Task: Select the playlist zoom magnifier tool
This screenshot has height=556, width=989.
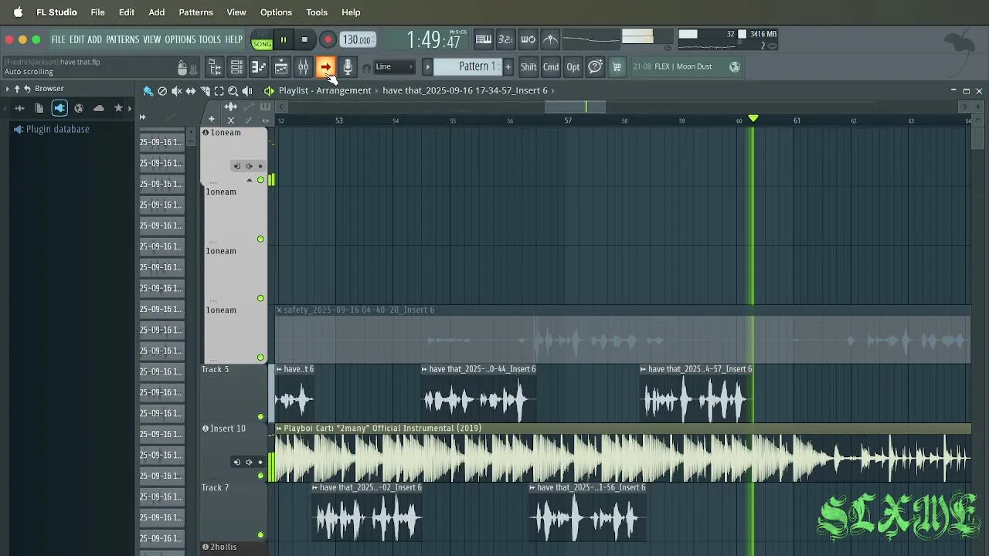Action: coord(233,90)
